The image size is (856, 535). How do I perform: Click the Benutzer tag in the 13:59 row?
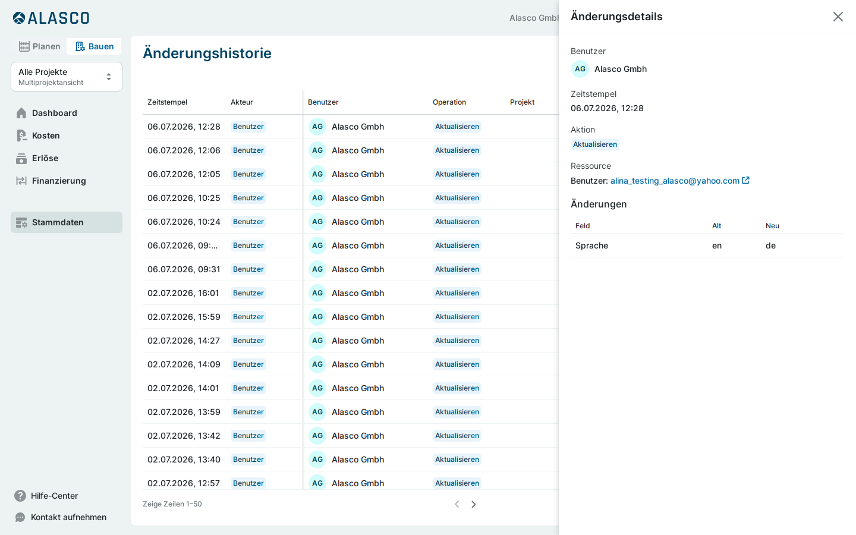tap(248, 412)
